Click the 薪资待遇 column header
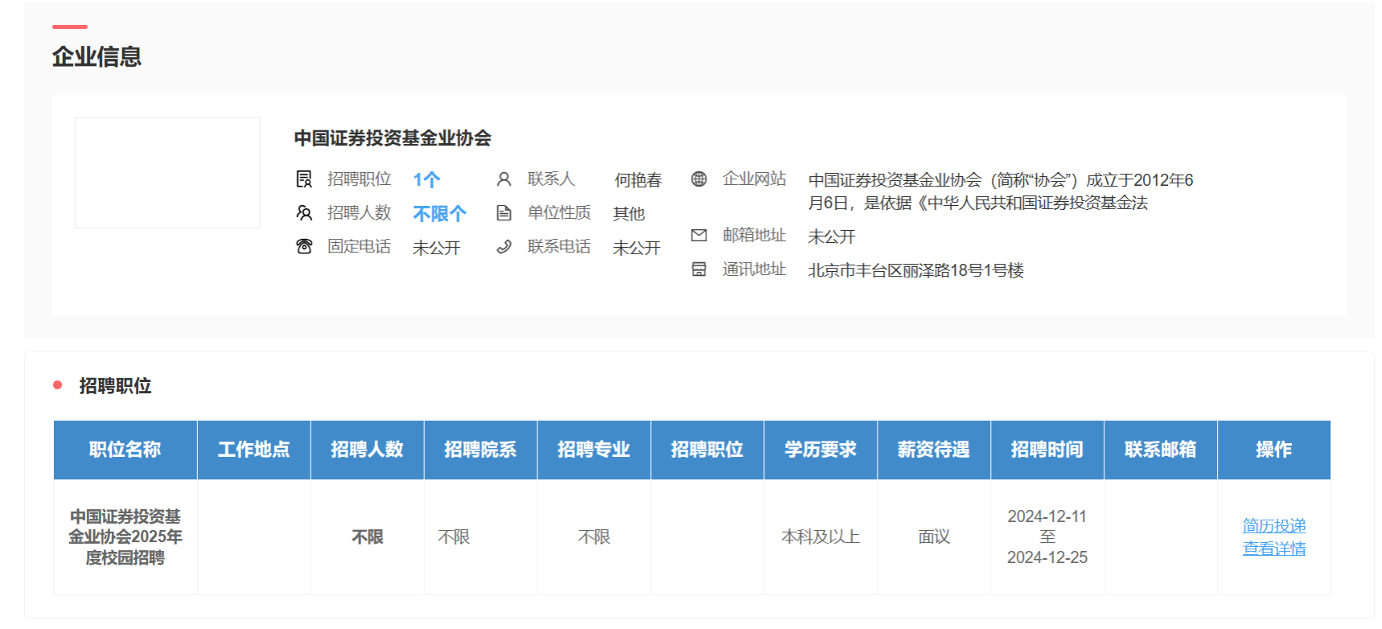The image size is (1382, 629). tap(935, 450)
